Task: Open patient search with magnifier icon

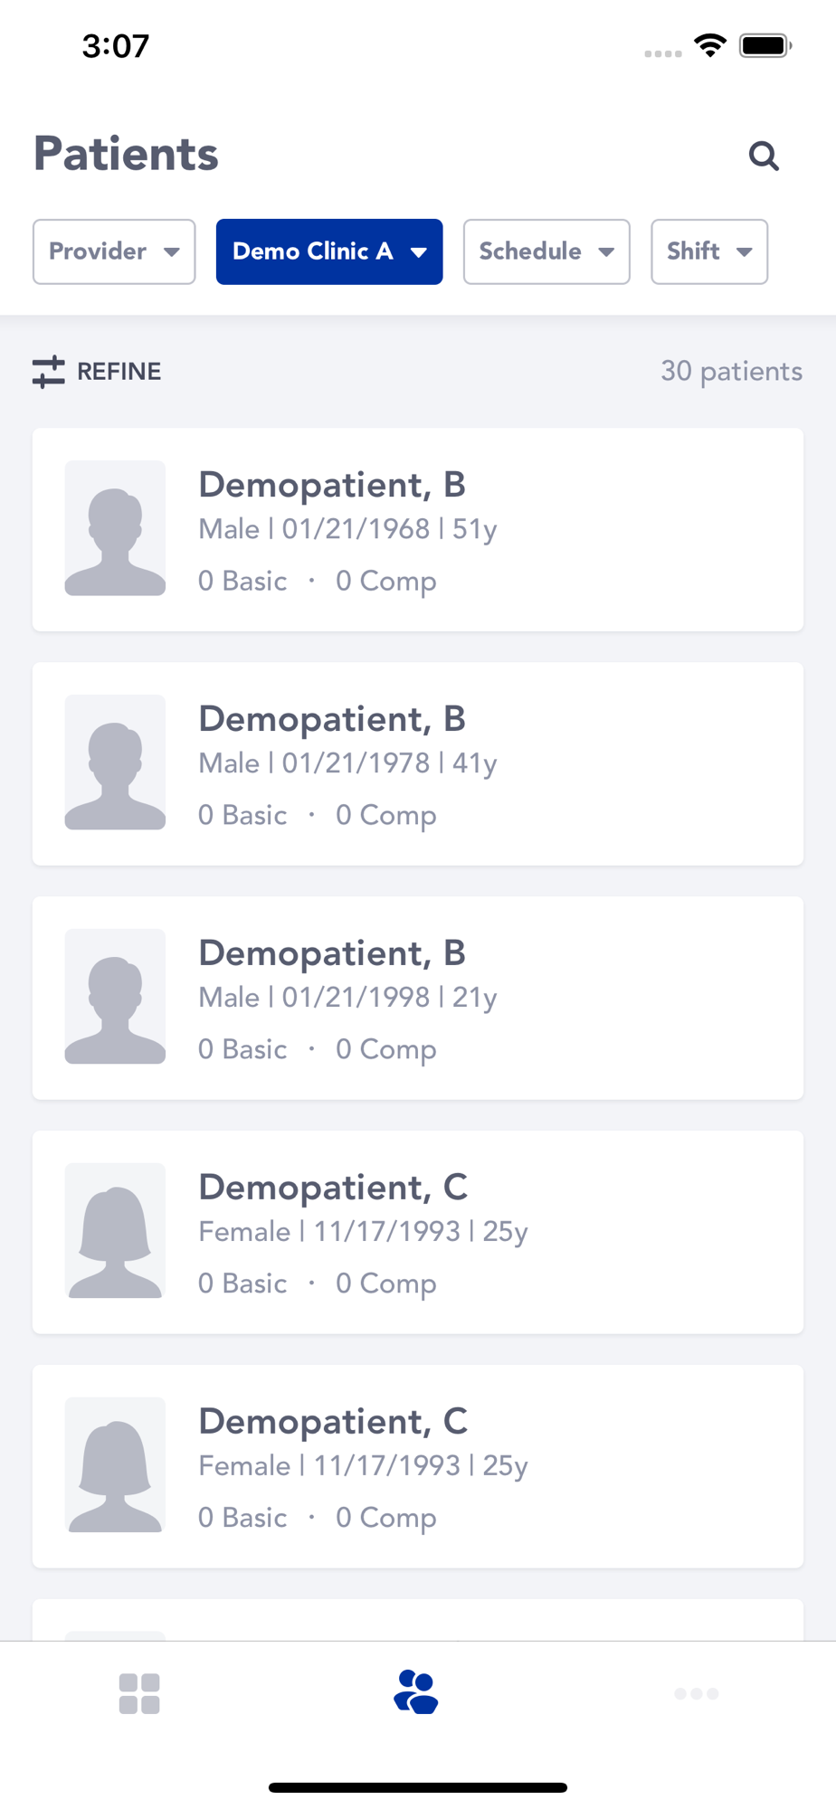Action: [x=764, y=156]
